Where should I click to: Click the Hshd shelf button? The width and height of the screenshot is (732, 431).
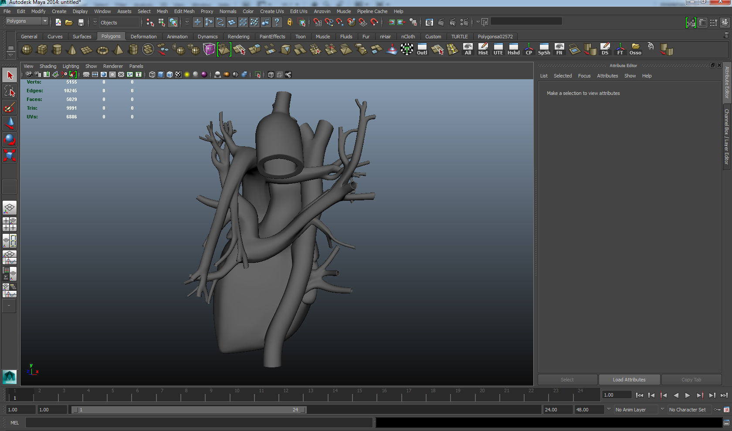[513, 49]
